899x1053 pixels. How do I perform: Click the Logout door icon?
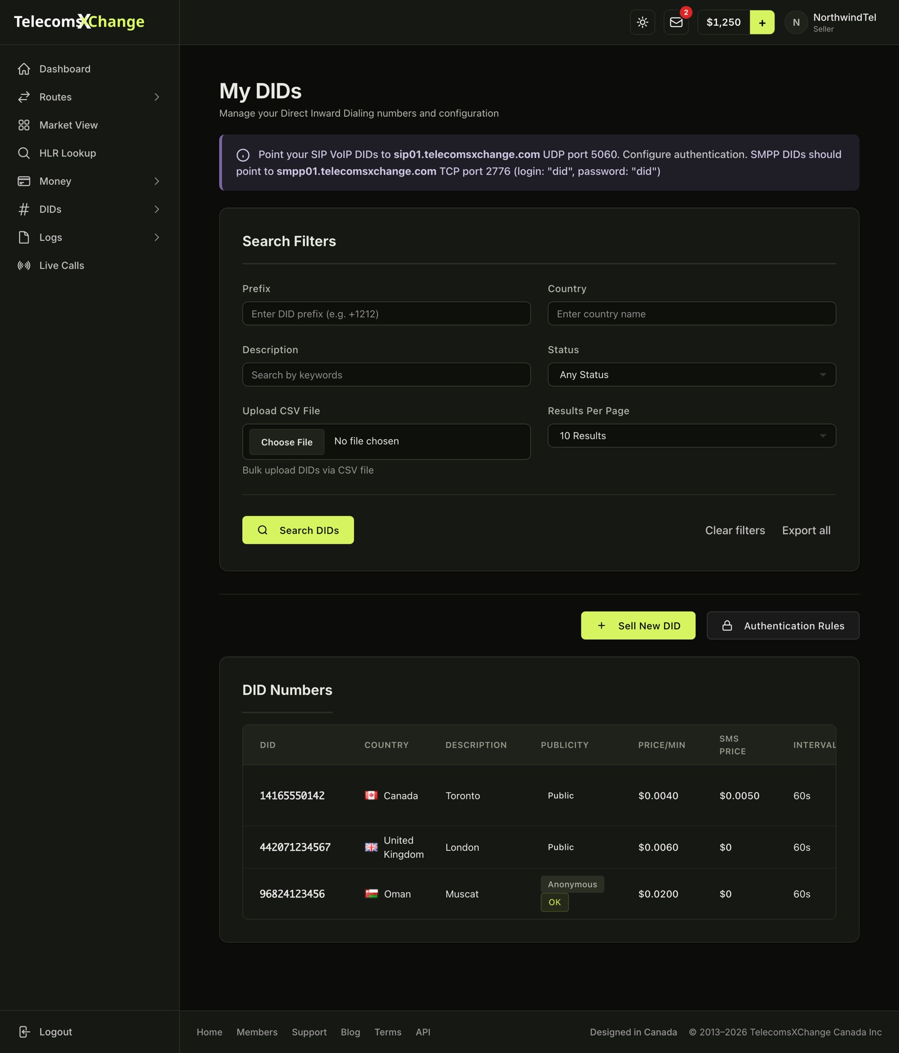click(x=24, y=1032)
